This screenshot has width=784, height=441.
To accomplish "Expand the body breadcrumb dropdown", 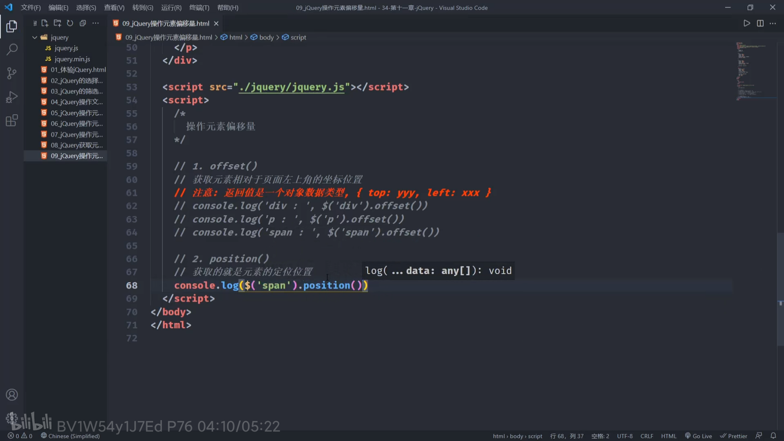I will click(x=266, y=37).
